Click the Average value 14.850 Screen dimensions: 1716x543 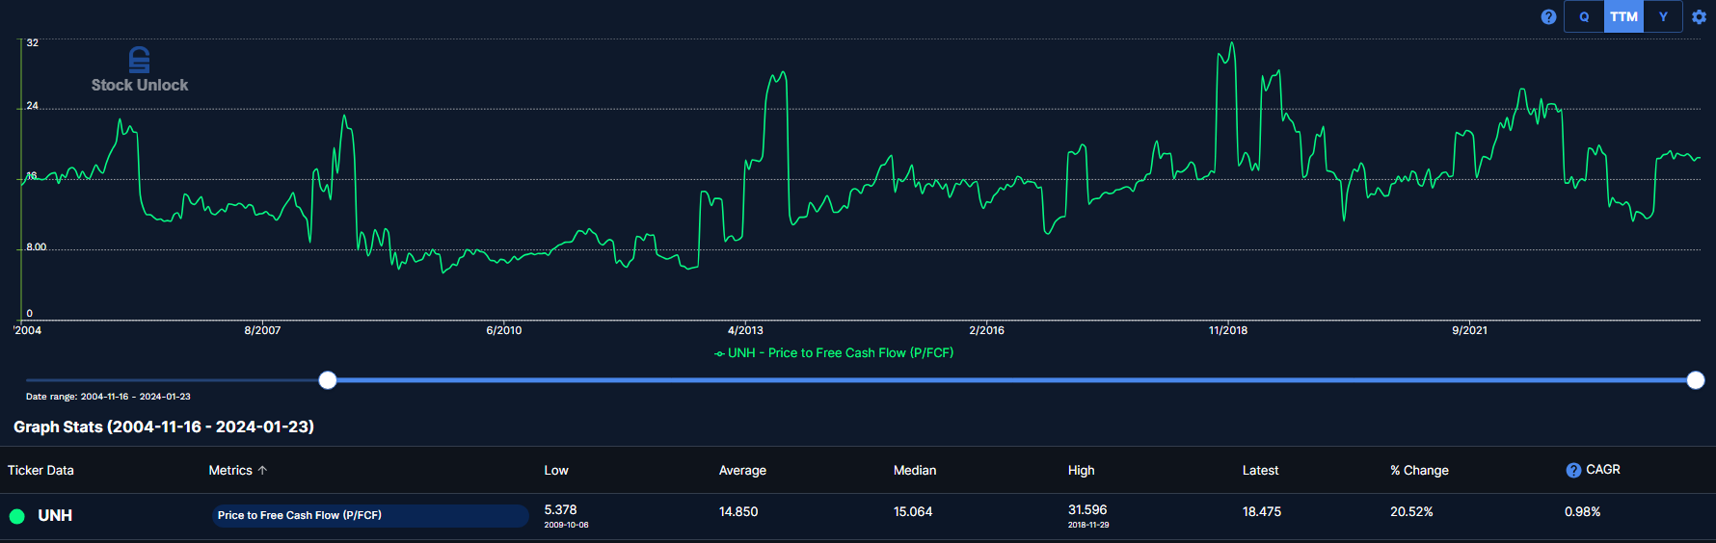point(738,511)
